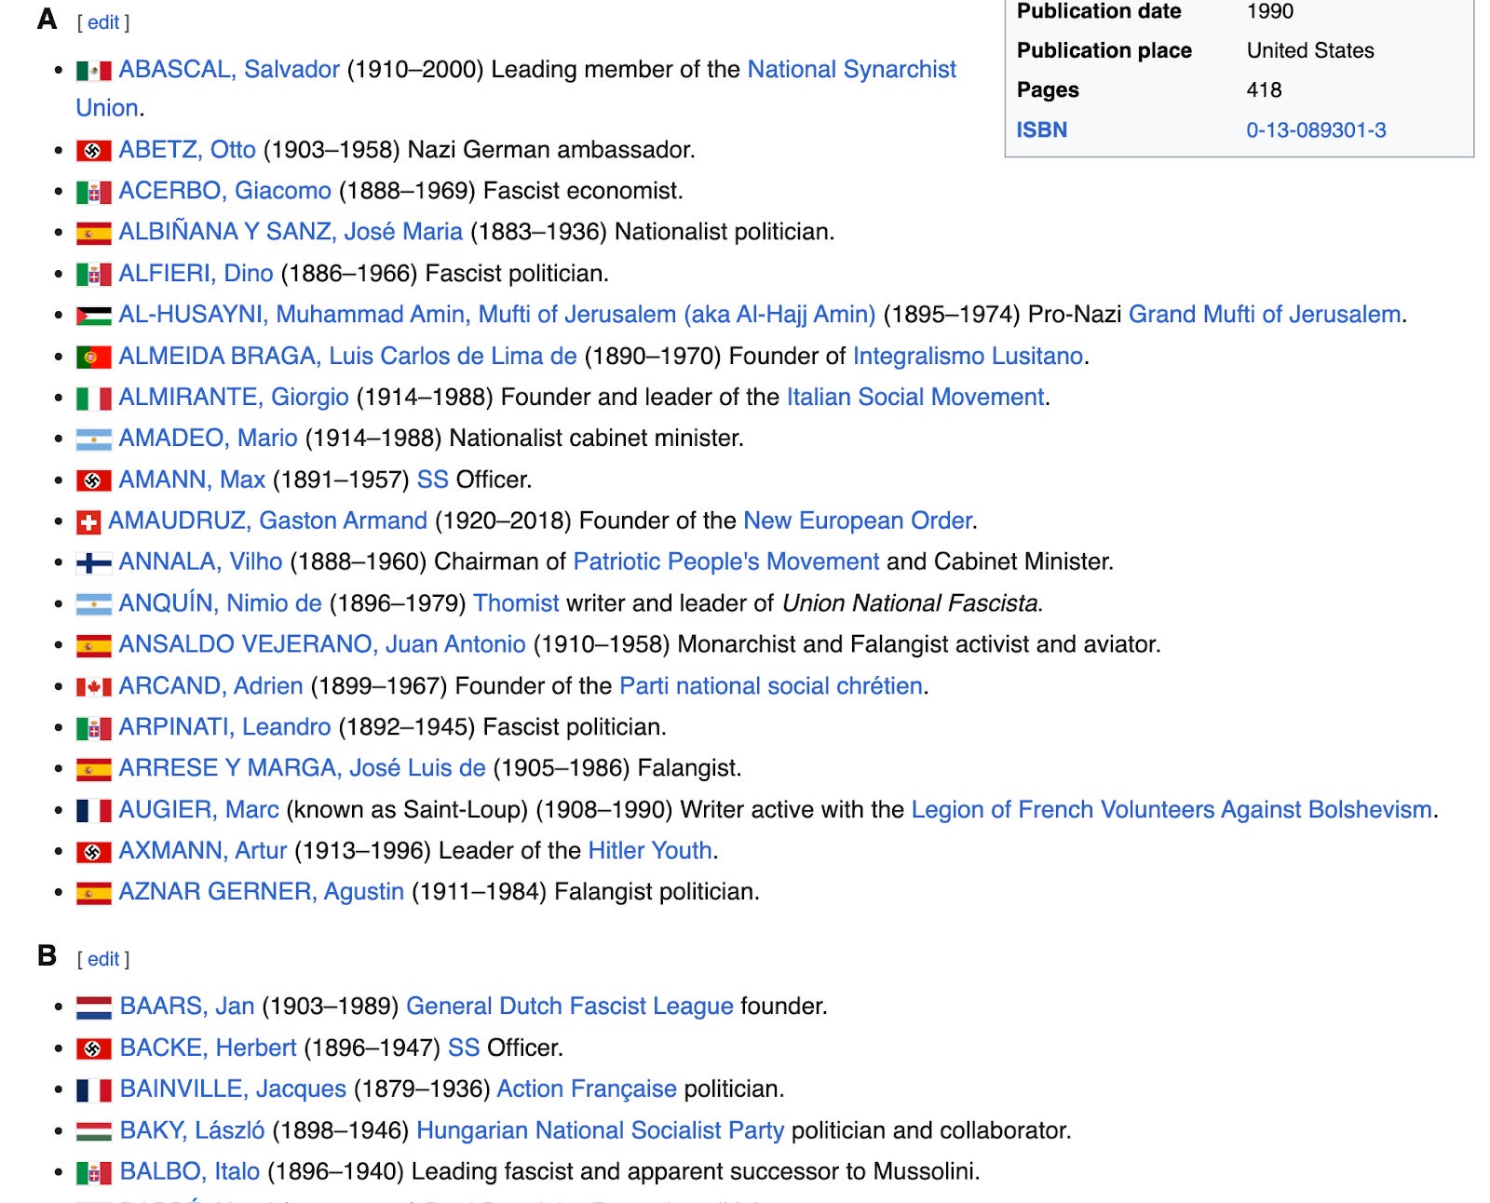Open ARRESE Y MARGA, José Luis article

click(x=302, y=767)
